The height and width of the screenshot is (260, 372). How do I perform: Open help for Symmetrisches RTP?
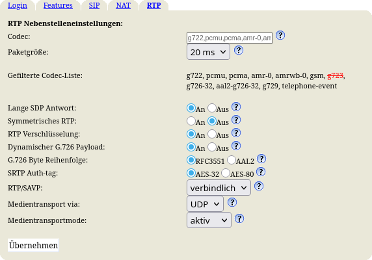236,120
